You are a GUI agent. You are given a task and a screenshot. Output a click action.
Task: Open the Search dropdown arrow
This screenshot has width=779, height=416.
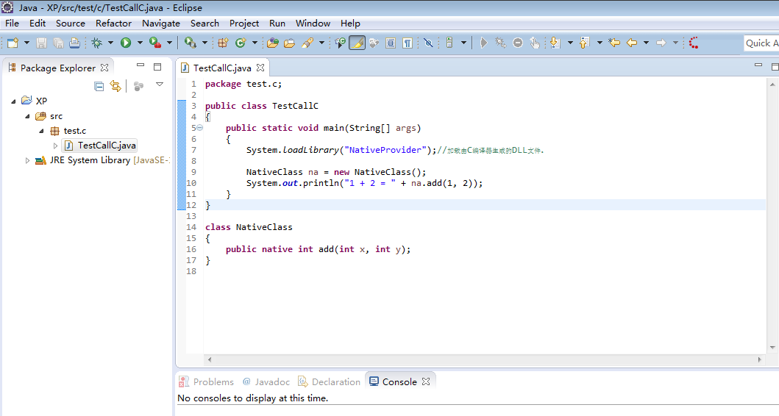pos(321,43)
